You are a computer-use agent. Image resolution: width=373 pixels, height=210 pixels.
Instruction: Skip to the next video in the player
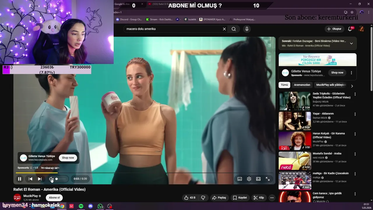pos(40,179)
